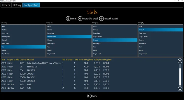Screen dimensions: 184x100
Task: Click the Channel column header in results
Action: pyautogui.click(x=23, y=59)
